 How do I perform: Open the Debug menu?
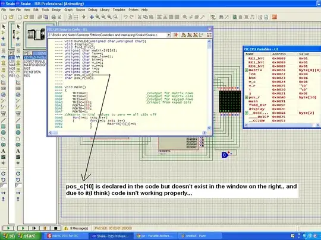pyautogui.click(x=93, y=10)
